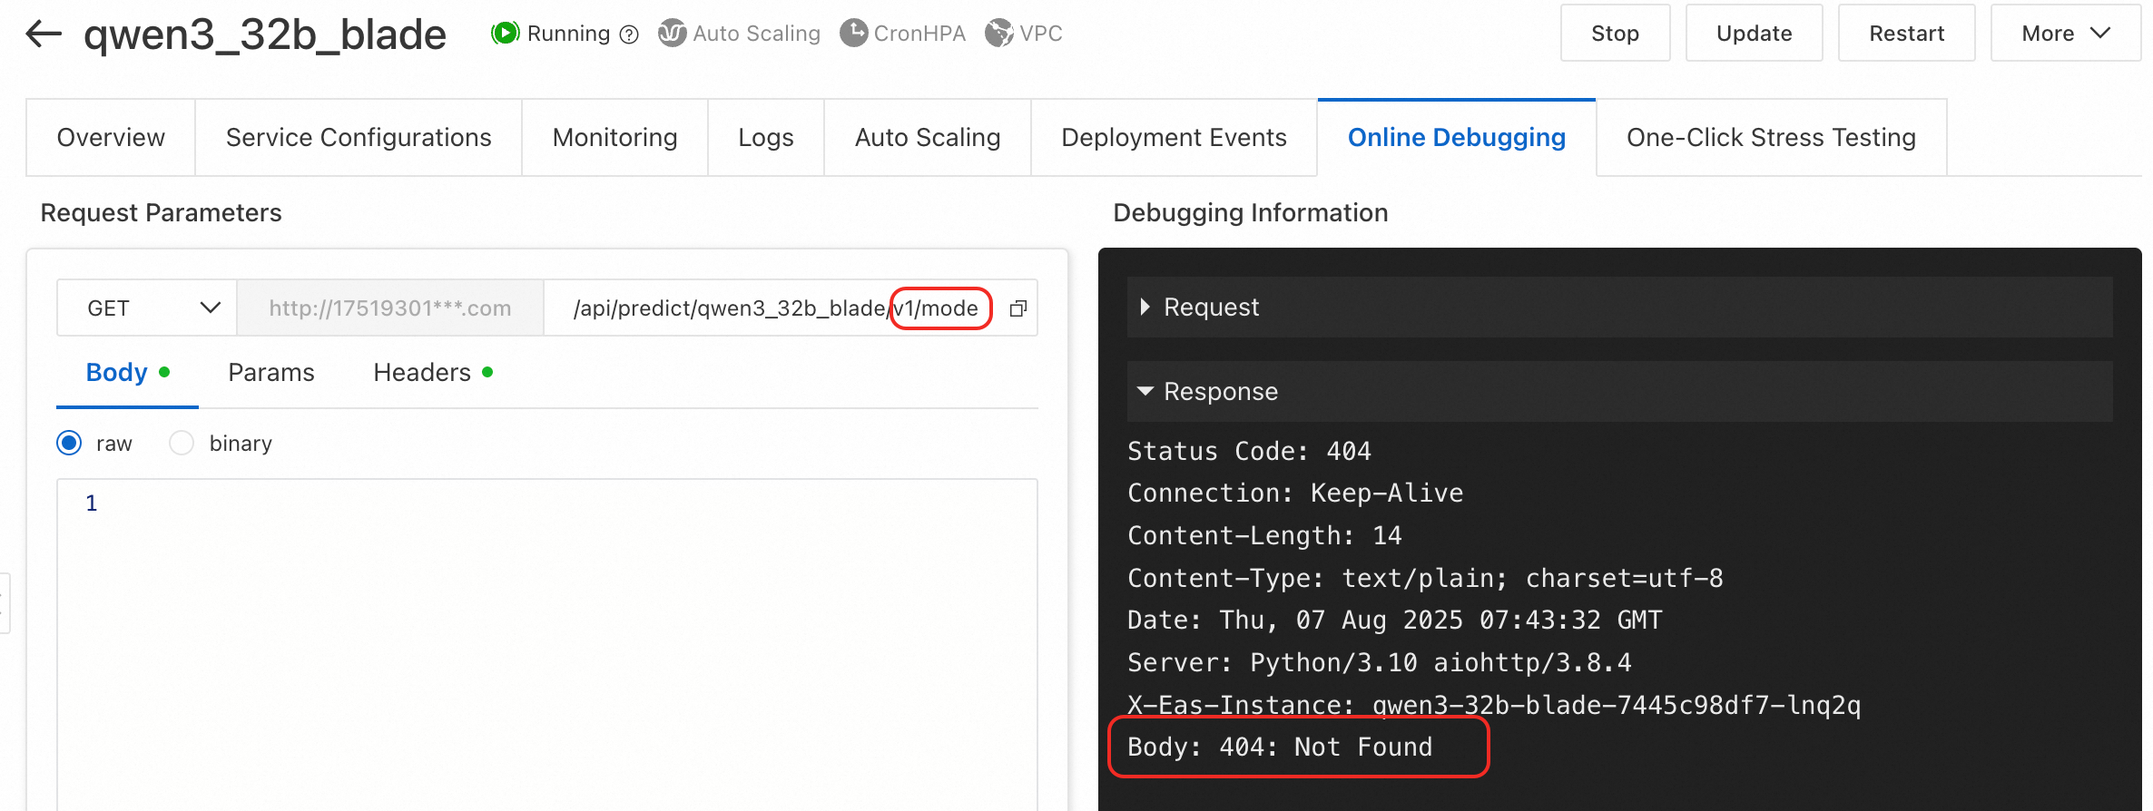
Task: Click the back arrow icon
Action: point(43,34)
